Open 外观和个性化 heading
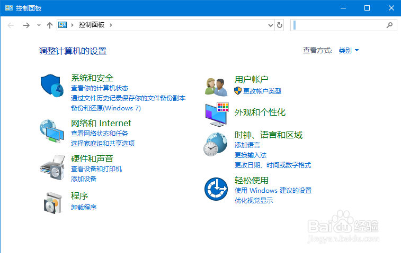This screenshot has height=253, width=401. click(x=260, y=112)
